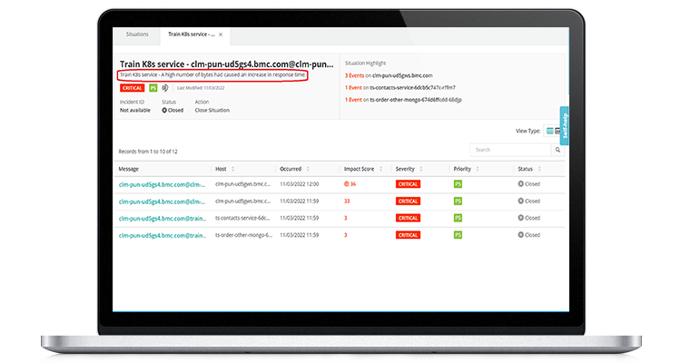Open message link in ts-contacts-service row

click(163, 219)
